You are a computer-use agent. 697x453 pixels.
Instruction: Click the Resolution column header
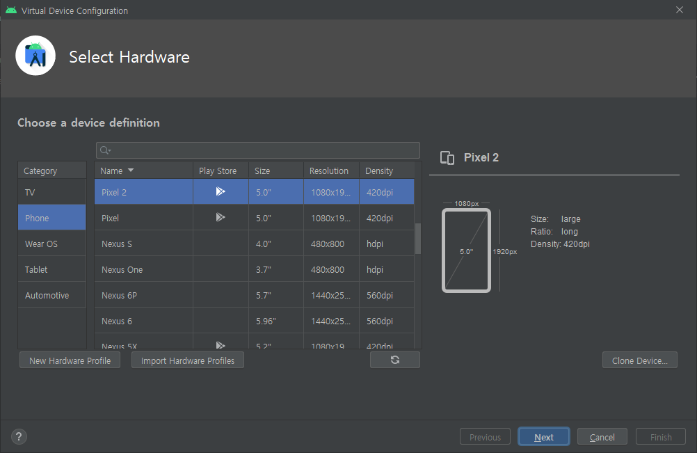pyautogui.click(x=332, y=170)
